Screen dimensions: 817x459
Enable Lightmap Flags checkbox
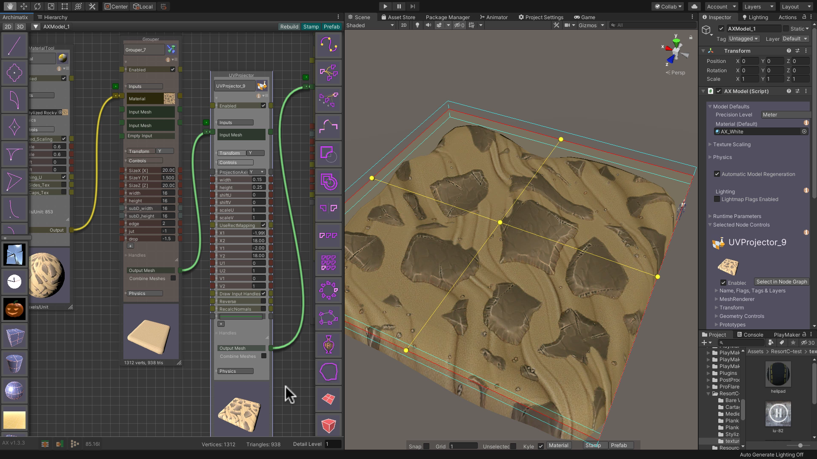pyautogui.click(x=717, y=199)
